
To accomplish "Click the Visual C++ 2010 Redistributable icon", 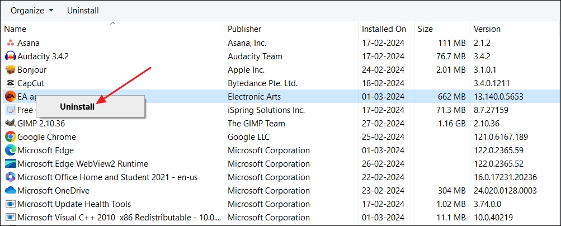I will pos(11,218).
